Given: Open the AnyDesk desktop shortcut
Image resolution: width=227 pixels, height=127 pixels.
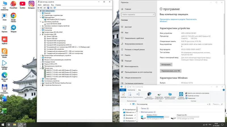Looking at the screenshot, I should 4,40.
